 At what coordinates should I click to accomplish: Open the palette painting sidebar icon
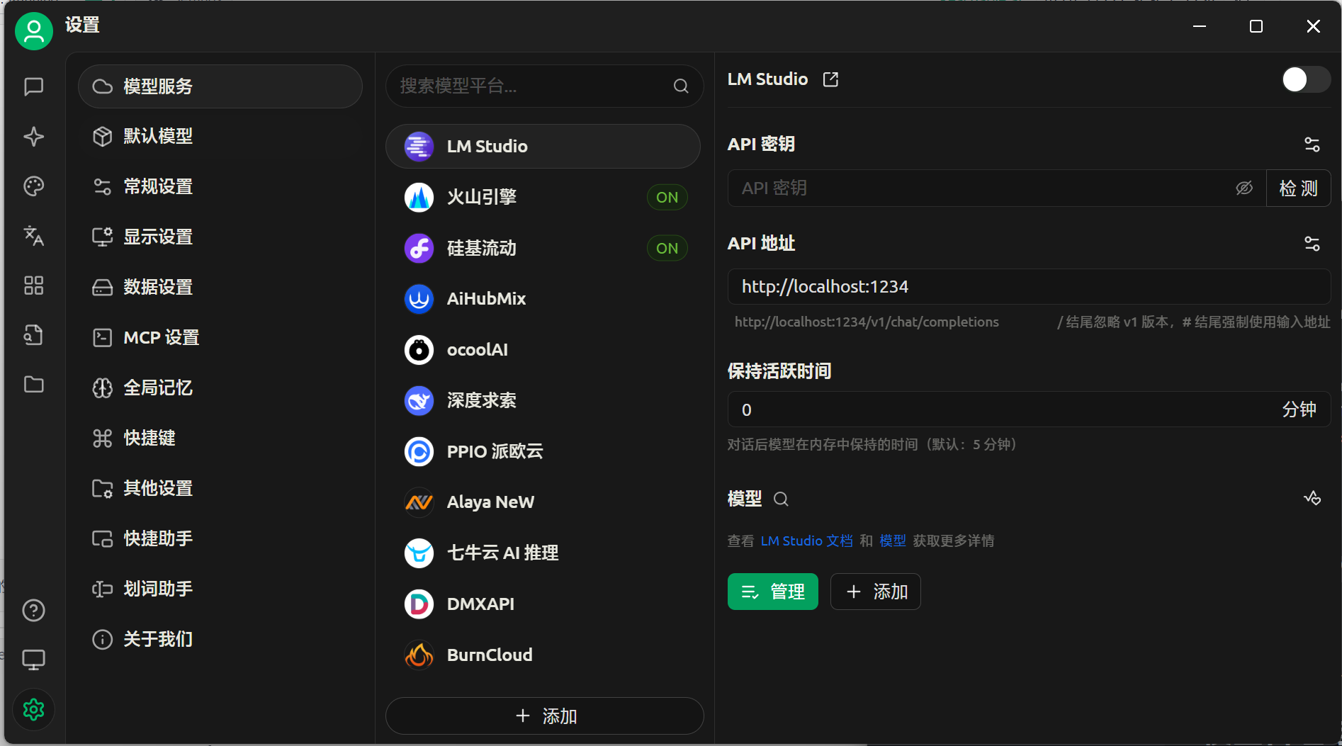pyautogui.click(x=34, y=186)
